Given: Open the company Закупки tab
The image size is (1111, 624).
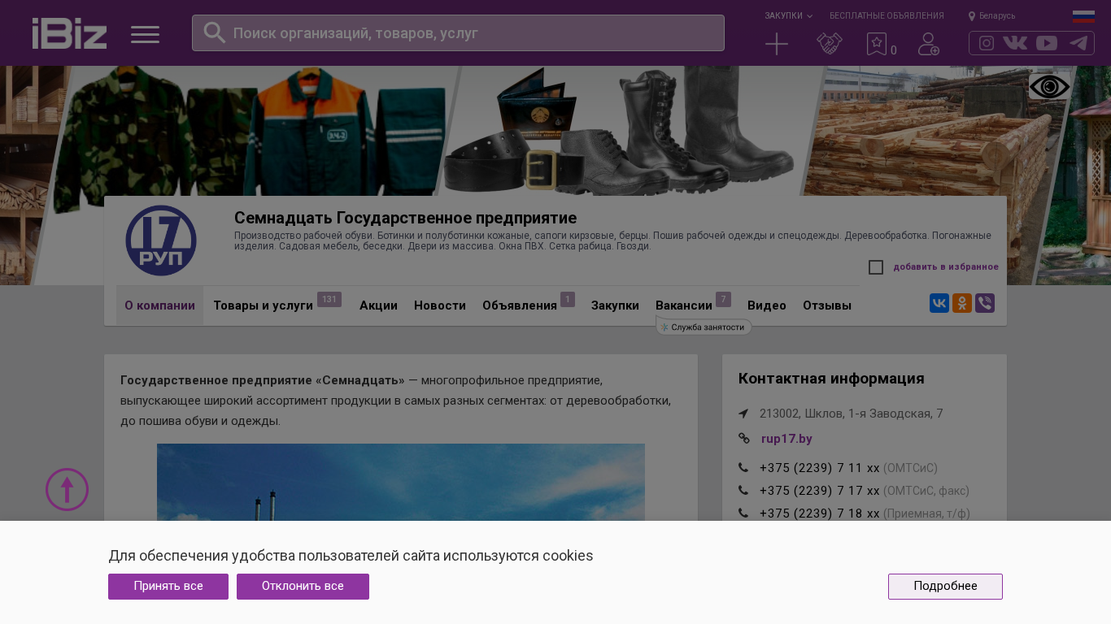Looking at the screenshot, I should point(615,305).
